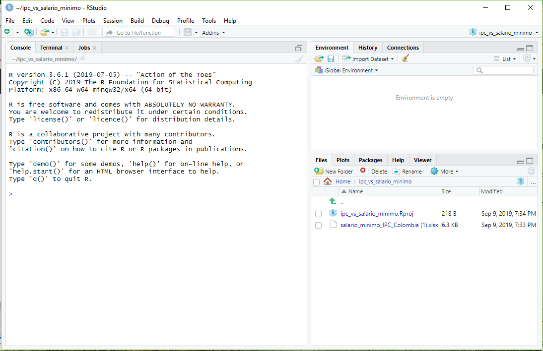Open the New File dropdown arrow

click(x=17, y=33)
